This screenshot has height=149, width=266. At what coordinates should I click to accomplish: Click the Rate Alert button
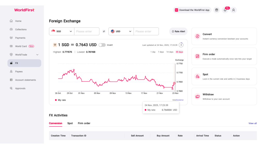[178, 31]
